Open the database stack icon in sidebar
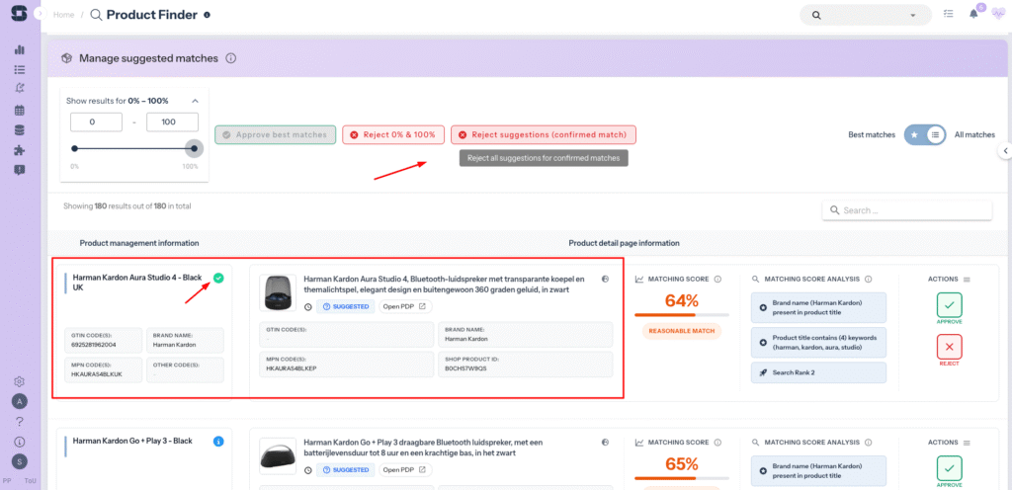 click(20, 130)
